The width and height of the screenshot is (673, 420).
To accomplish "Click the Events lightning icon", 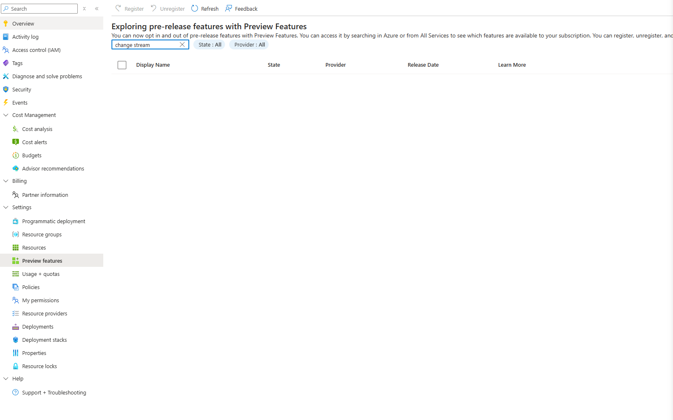I will pos(6,103).
